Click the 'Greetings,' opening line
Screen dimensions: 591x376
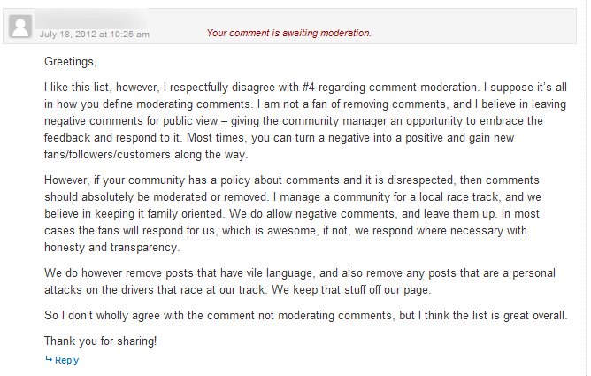pyautogui.click(x=71, y=61)
